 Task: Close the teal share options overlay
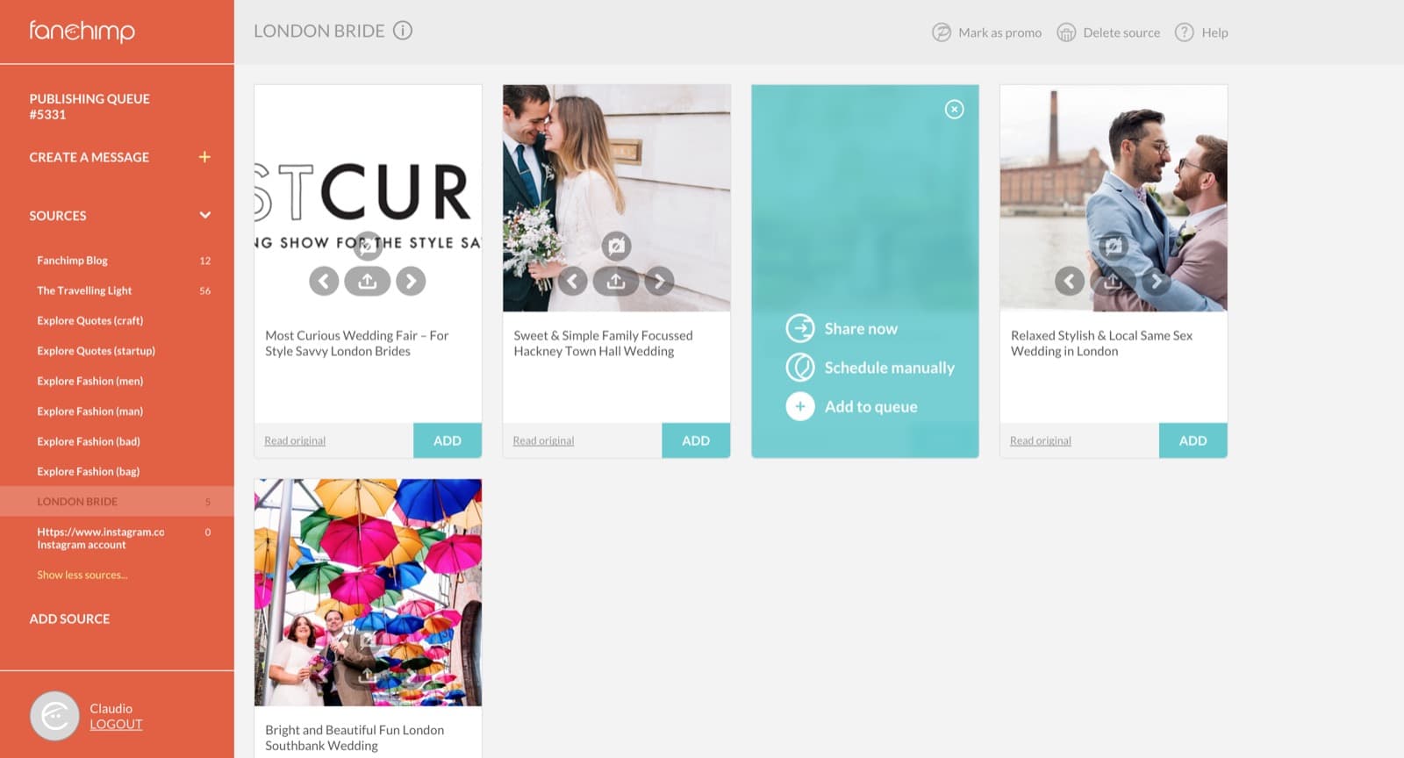click(954, 109)
